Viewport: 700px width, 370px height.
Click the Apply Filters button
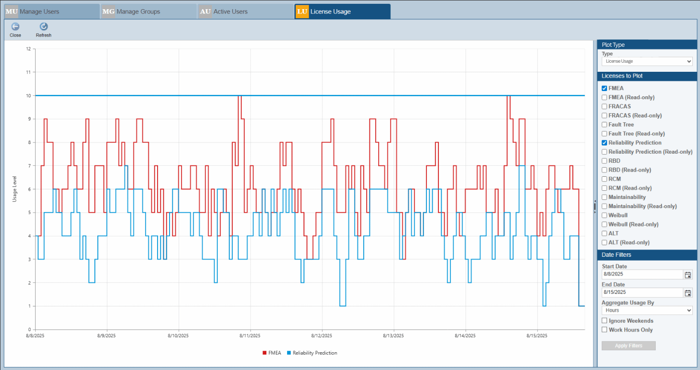coord(628,346)
